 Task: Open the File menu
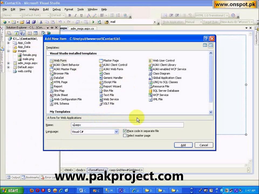coord(5,9)
